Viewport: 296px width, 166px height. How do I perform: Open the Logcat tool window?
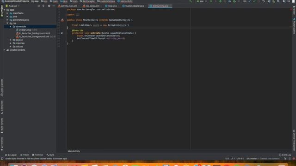click(11, 155)
